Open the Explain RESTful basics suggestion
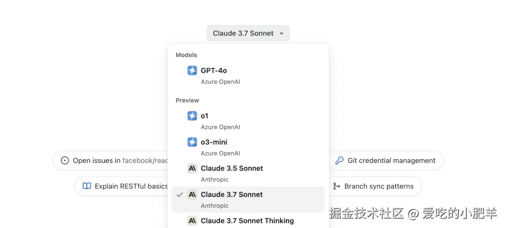The image size is (505, 228). click(121, 186)
